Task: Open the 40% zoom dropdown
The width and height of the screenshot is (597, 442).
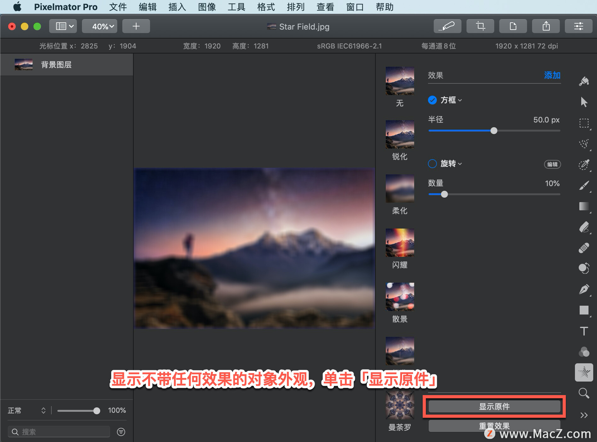Action: point(100,26)
